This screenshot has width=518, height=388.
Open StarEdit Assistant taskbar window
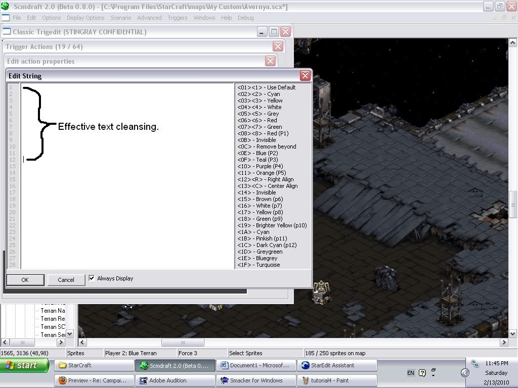[336, 365]
